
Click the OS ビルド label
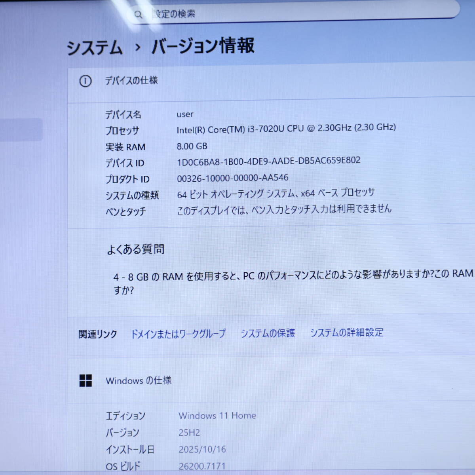pyautogui.click(x=123, y=467)
